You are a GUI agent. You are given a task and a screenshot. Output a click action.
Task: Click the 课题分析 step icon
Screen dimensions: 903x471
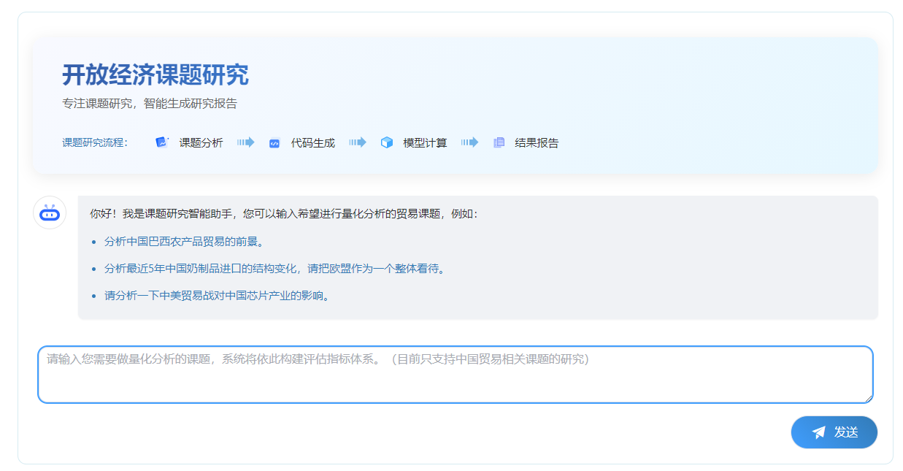tap(162, 142)
